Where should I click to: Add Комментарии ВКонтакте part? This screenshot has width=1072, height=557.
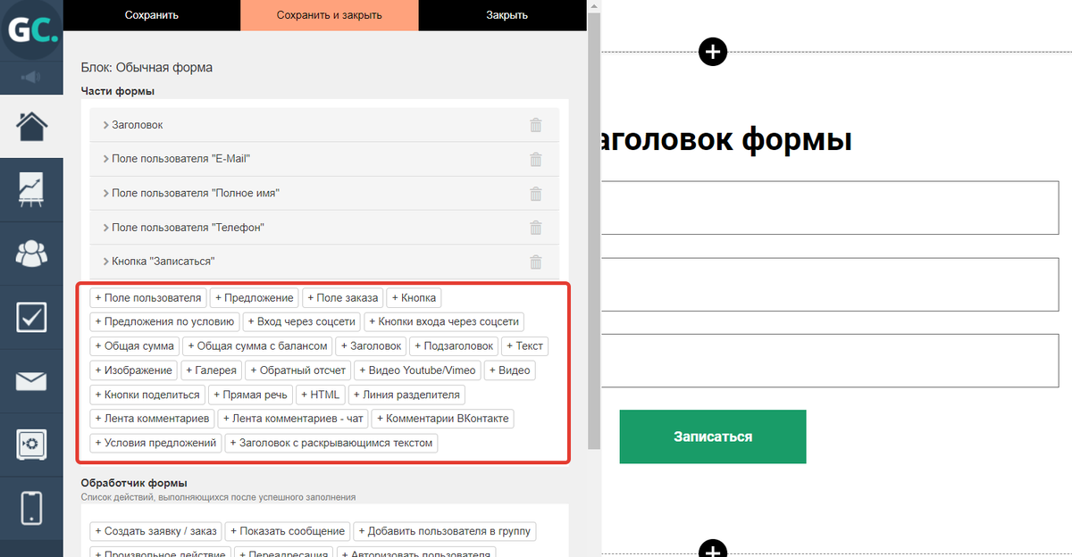pos(443,418)
